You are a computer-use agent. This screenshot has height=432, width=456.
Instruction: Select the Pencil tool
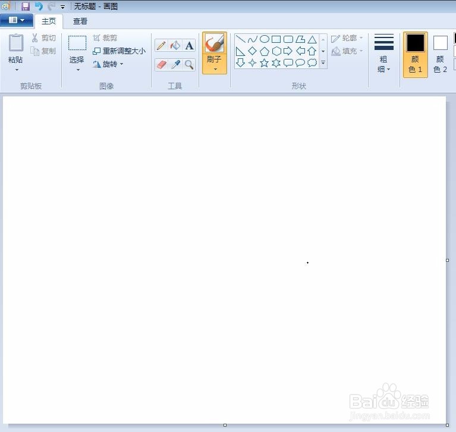pyautogui.click(x=161, y=45)
